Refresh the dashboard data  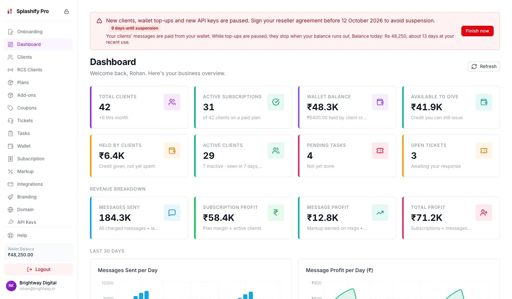pos(484,67)
